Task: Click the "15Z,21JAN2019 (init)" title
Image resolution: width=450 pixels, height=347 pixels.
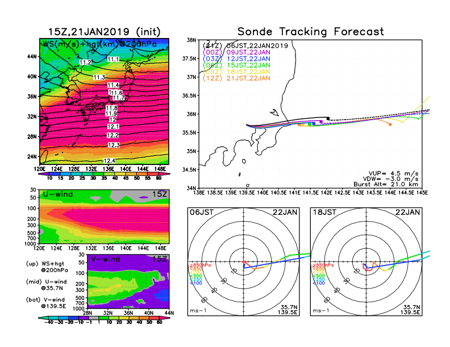Action: coord(104,32)
